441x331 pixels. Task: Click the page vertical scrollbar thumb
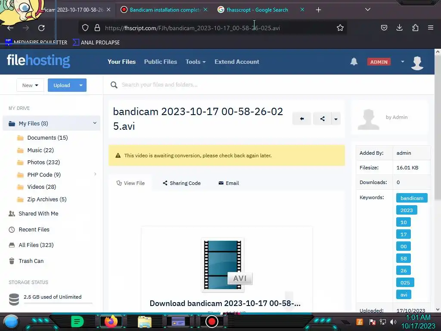coord(438,127)
